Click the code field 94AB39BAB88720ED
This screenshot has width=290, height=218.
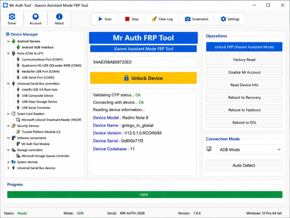click(143, 62)
